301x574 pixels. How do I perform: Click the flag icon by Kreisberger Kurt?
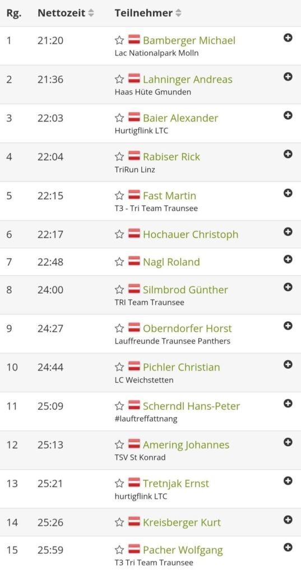pos(134,522)
